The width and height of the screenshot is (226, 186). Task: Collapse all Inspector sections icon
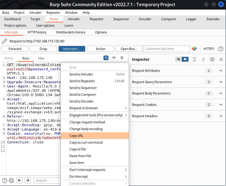[x=203, y=59]
